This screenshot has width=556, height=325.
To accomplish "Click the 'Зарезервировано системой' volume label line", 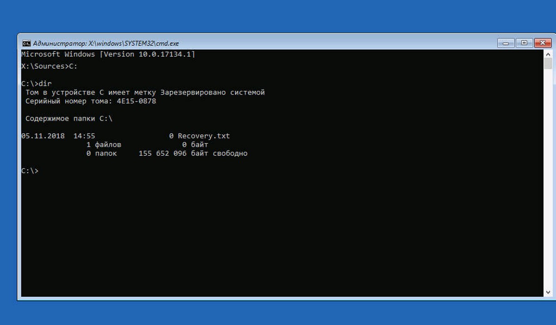I will [x=145, y=92].
